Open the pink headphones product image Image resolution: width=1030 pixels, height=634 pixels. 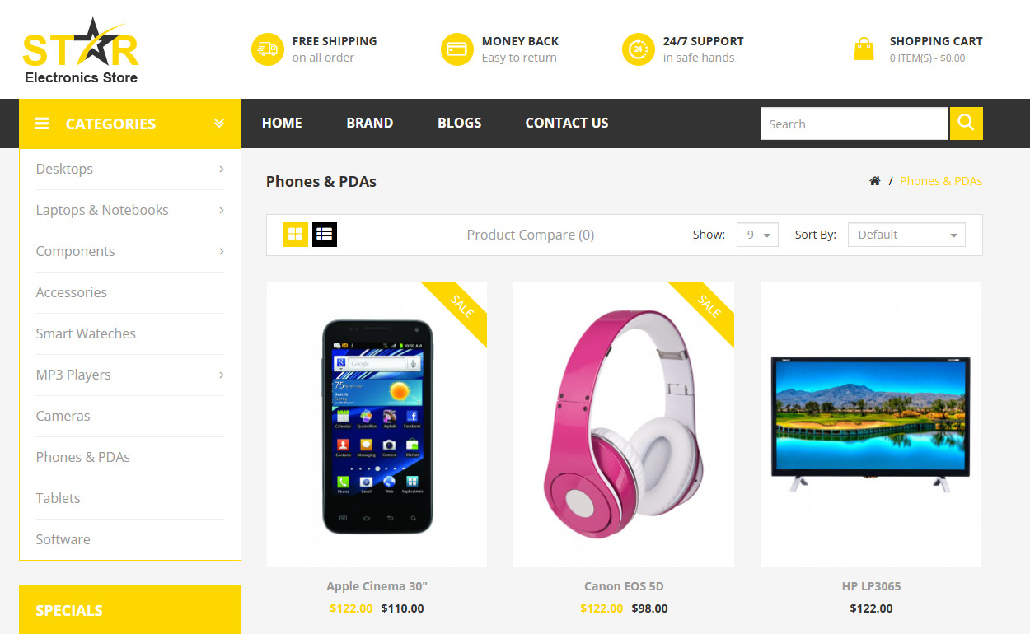click(x=624, y=424)
